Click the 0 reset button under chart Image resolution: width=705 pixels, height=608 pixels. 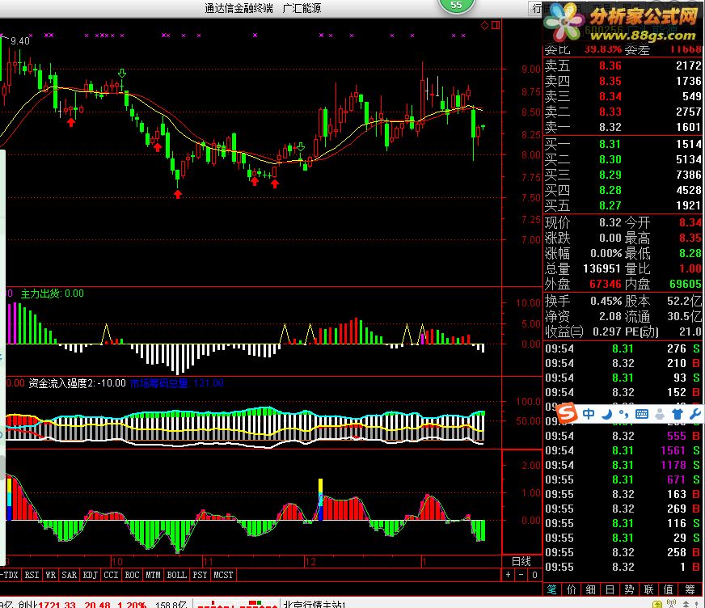[534, 575]
